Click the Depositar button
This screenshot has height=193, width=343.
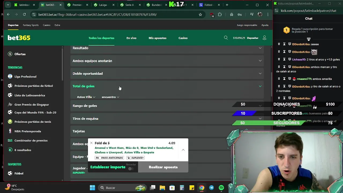coord(253,38)
